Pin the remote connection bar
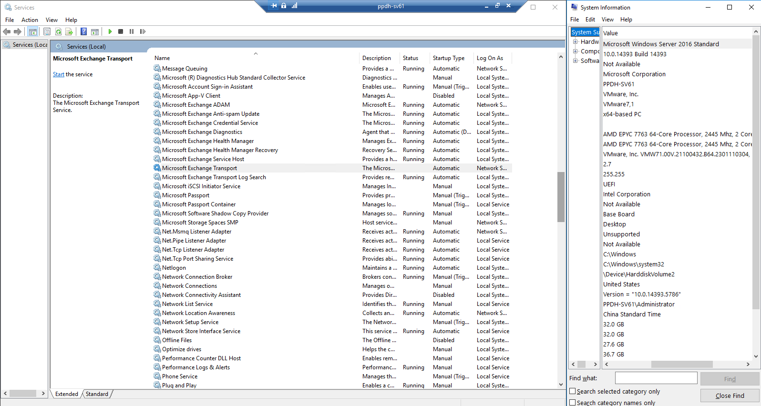This screenshot has height=406, width=761. [x=274, y=6]
